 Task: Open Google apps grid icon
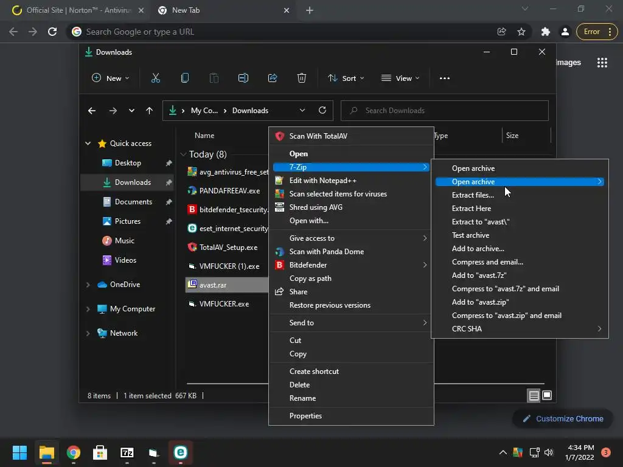point(602,63)
